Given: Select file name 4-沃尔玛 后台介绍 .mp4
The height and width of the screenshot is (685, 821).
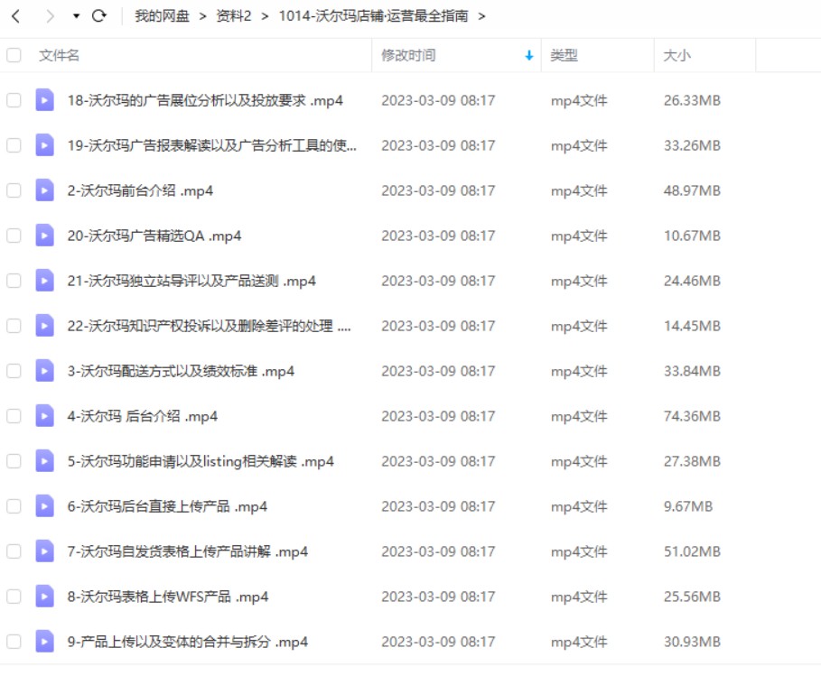Looking at the screenshot, I should (143, 416).
